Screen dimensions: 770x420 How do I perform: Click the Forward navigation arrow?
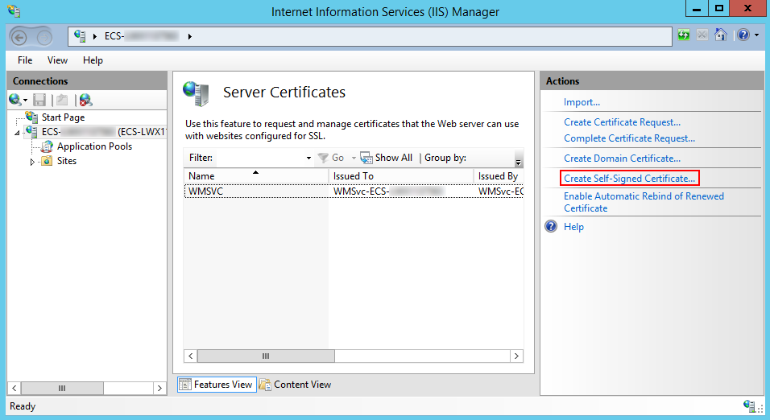44,37
